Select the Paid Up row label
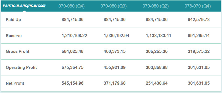This screenshot has height=93, width=222. point(13,20)
